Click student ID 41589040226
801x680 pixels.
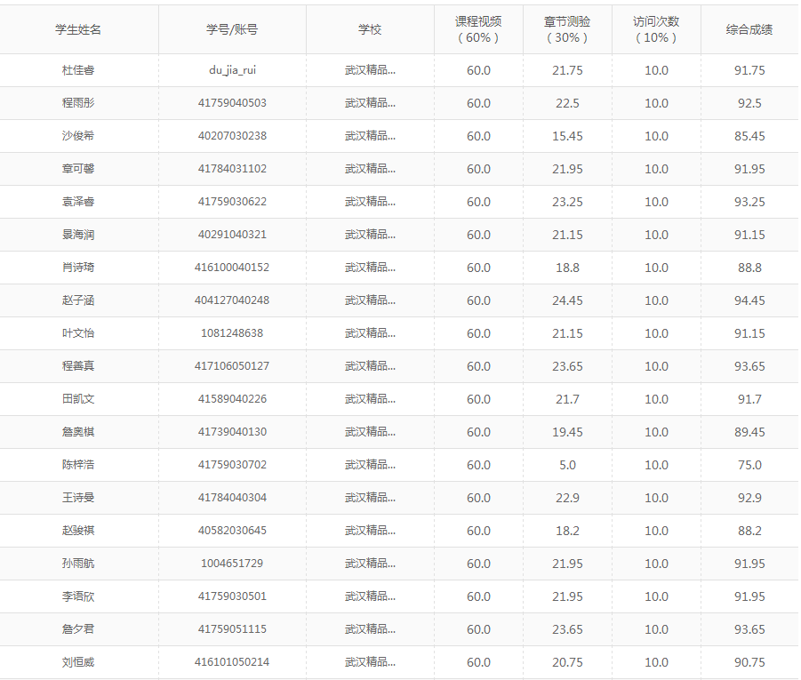[232, 399]
